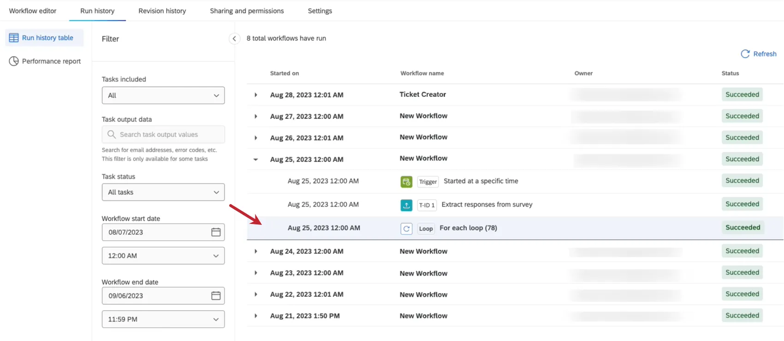The image size is (784, 341).
Task: Open the Tasks included dropdown
Action: coord(163,95)
